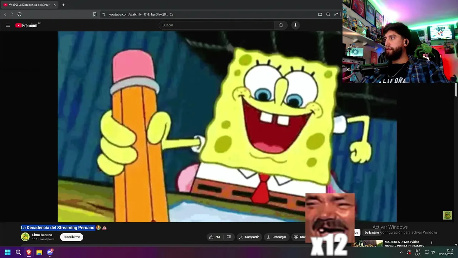Select the De la serie filter chip
The image size is (458, 258).
pos(371,233)
